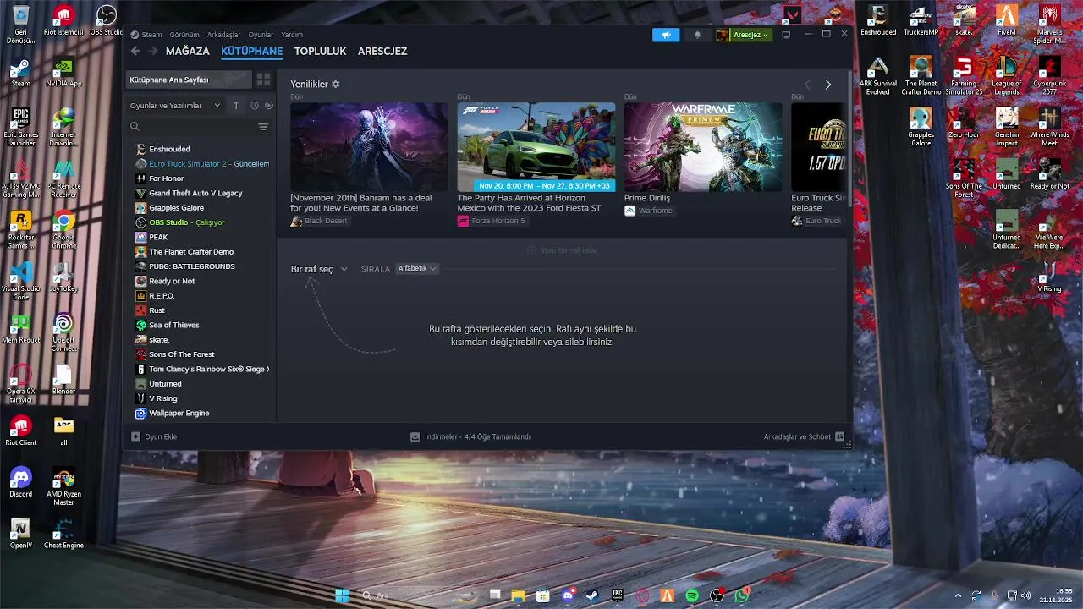This screenshot has height=609, width=1083.
Task: Go back with the Steam back arrow
Action: pos(135,51)
